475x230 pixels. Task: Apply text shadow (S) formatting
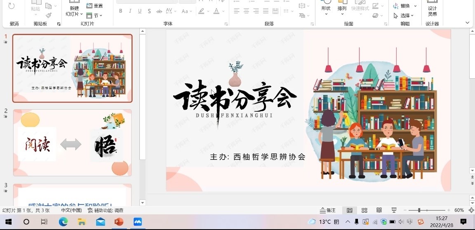pos(149,11)
